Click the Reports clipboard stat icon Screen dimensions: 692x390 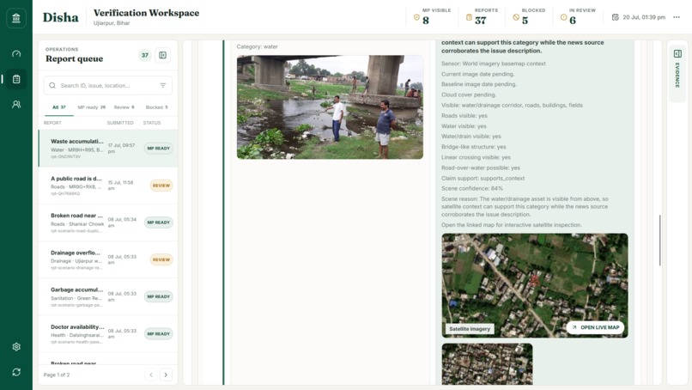tap(469, 17)
